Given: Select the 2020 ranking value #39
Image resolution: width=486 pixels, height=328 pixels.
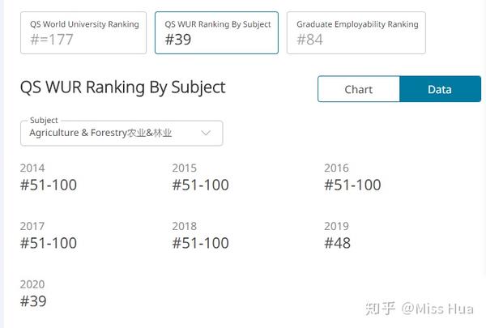Looking at the screenshot, I should tap(33, 301).
